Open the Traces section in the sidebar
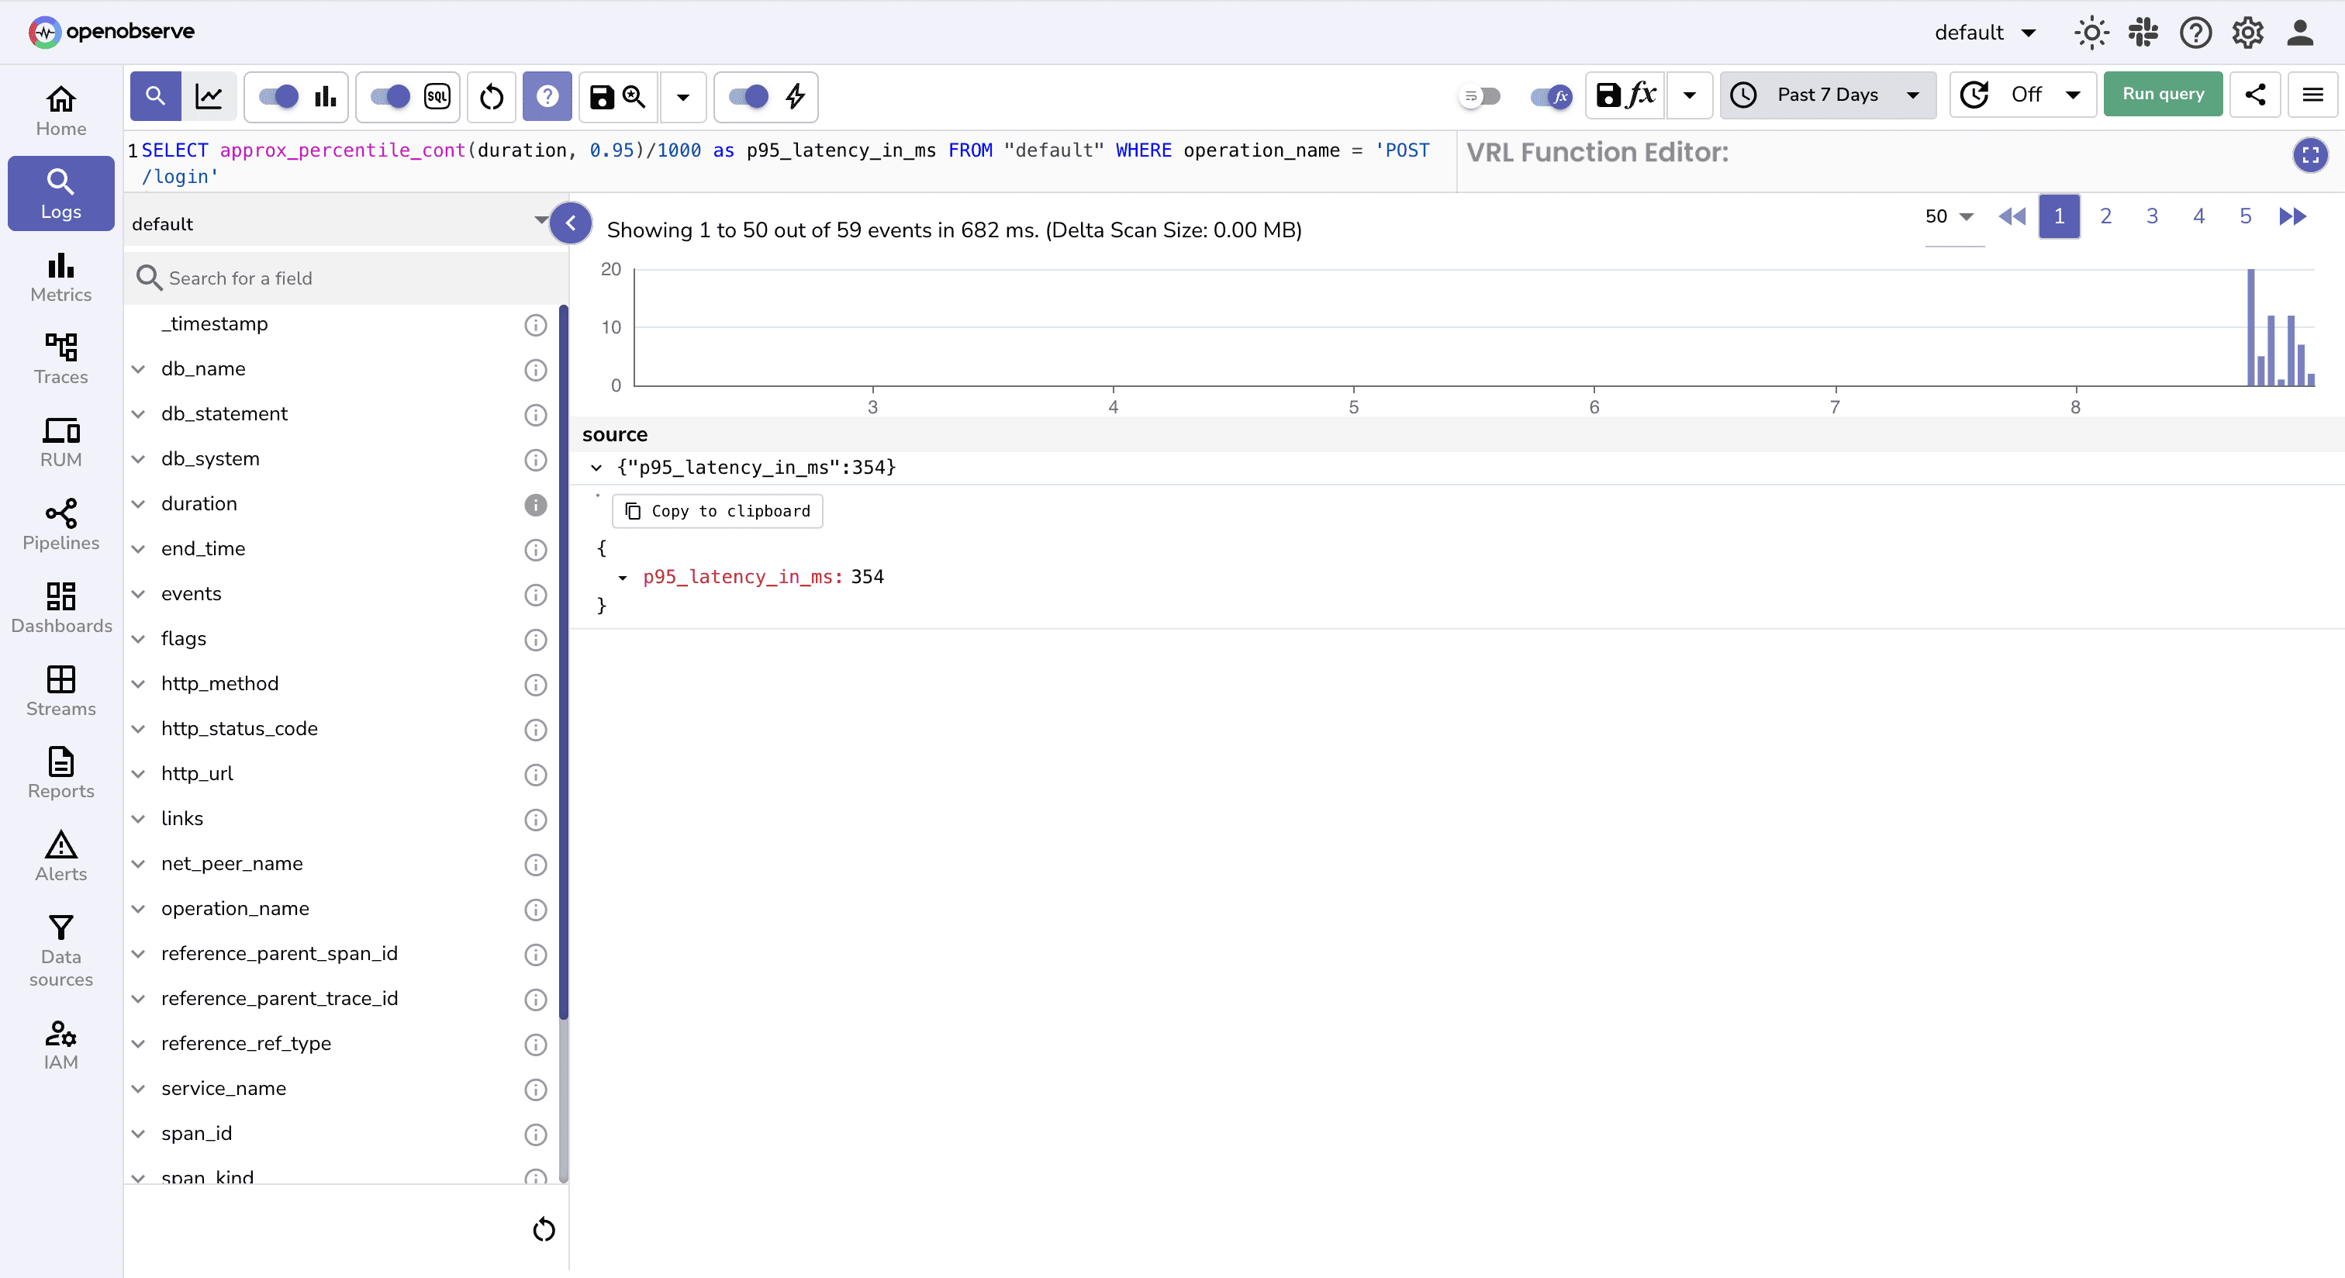 click(x=60, y=357)
